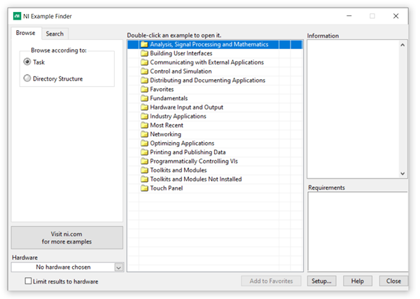Click the Programmatically Controlling VIs folder icon
The height and width of the screenshot is (299, 420).
(144, 161)
